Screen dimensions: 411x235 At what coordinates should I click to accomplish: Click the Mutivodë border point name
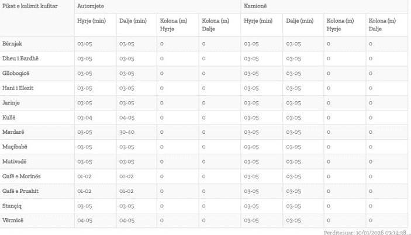click(15, 161)
